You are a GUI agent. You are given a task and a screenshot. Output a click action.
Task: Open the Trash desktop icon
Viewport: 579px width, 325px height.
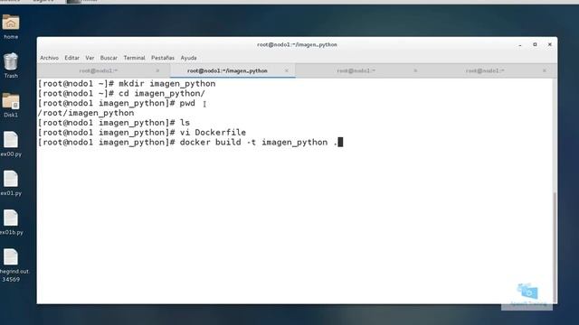[11, 61]
